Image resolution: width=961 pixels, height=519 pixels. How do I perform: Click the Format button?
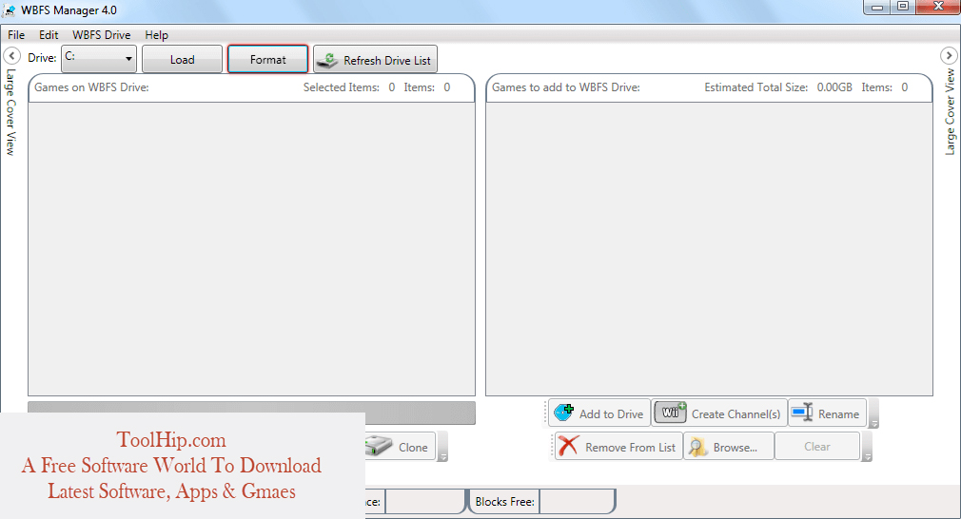tap(267, 59)
